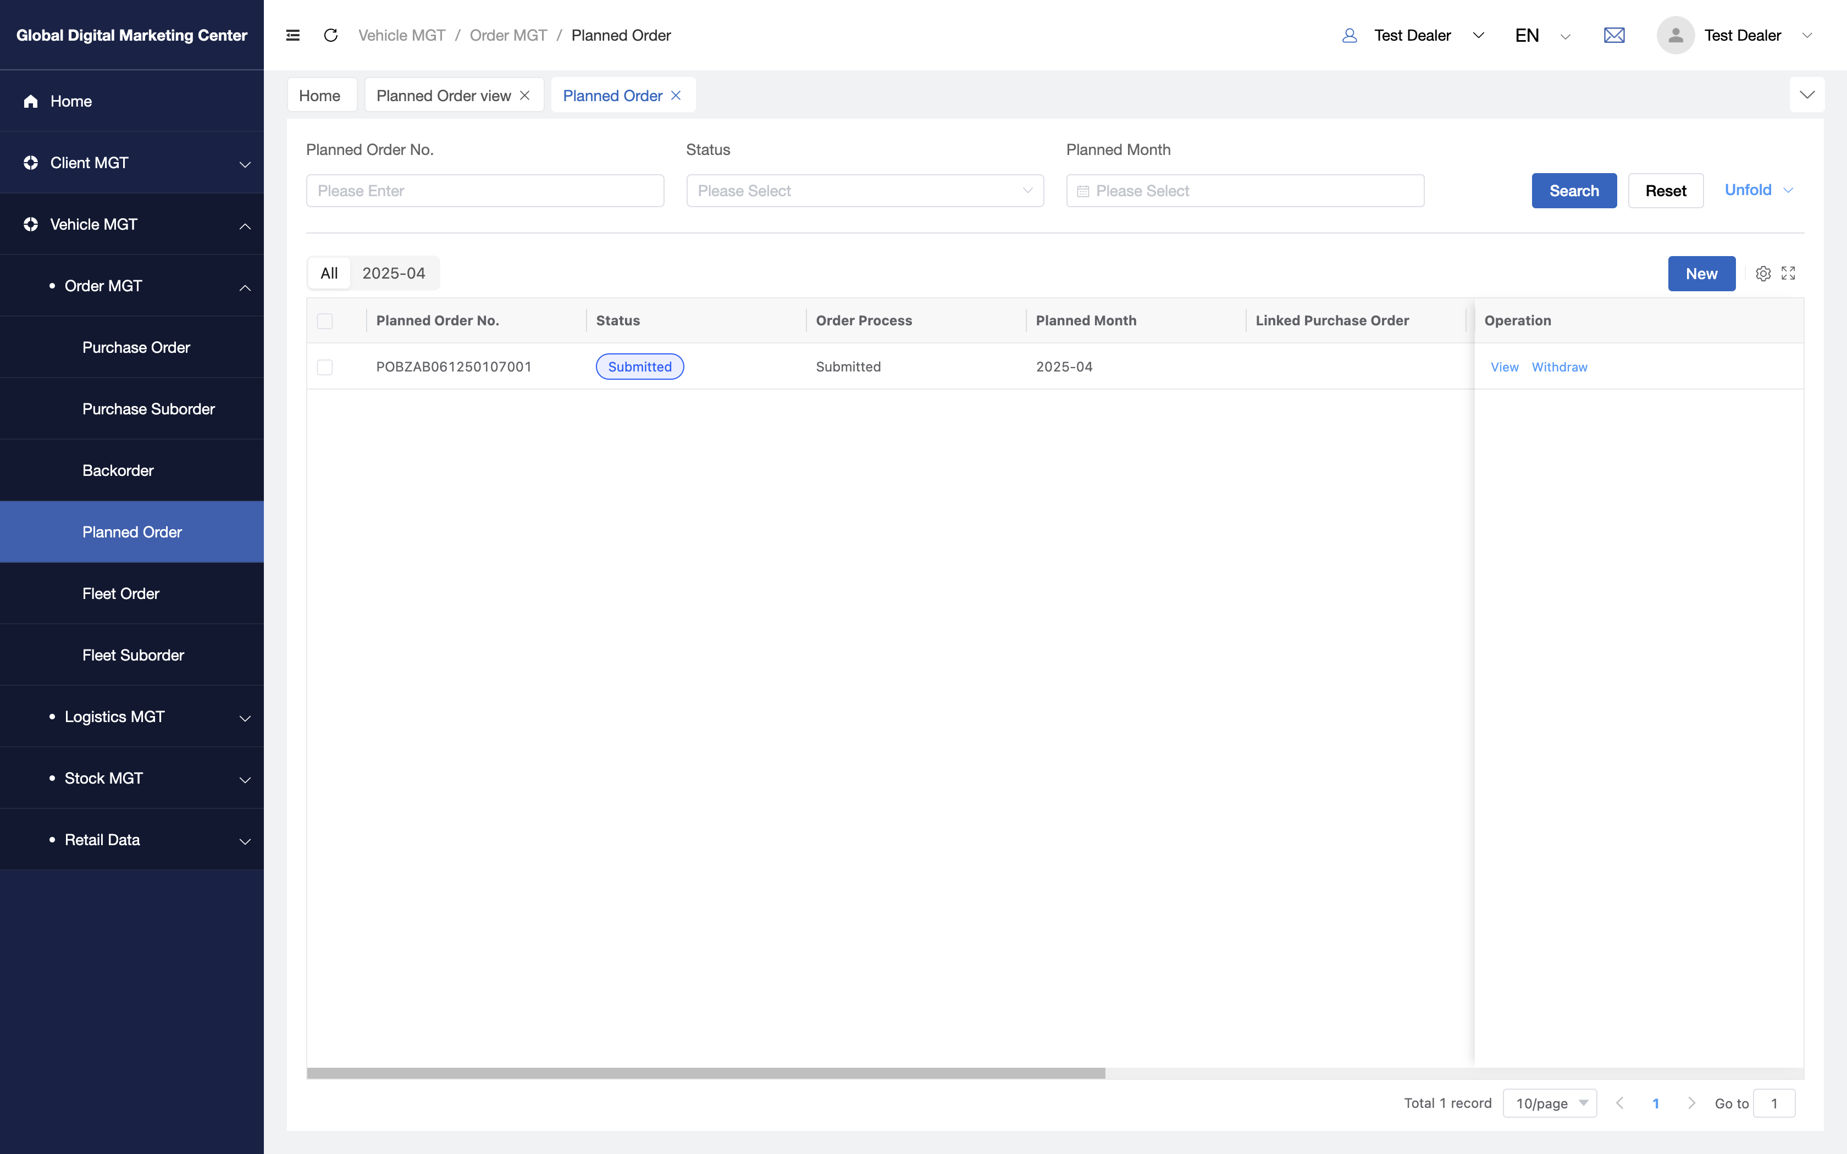The width and height of the screenshot is (1847, 1154).
Task: Open Purchase Order in the sidebar
Action: [132, 347]
